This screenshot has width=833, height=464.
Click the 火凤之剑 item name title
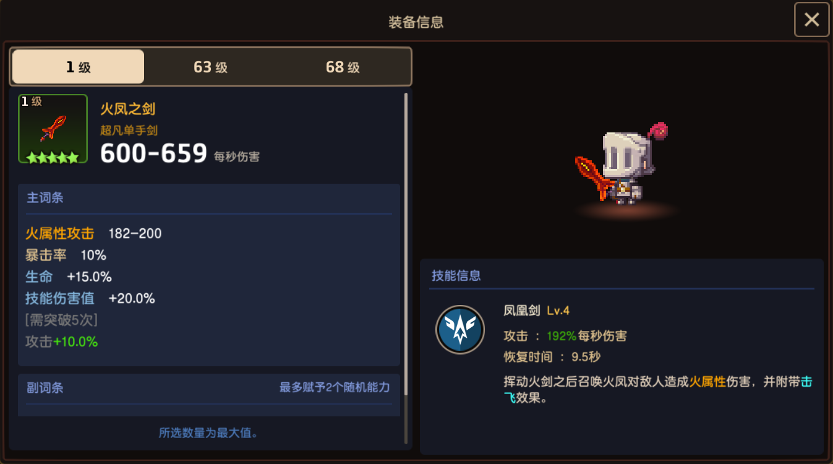[128, 110]
